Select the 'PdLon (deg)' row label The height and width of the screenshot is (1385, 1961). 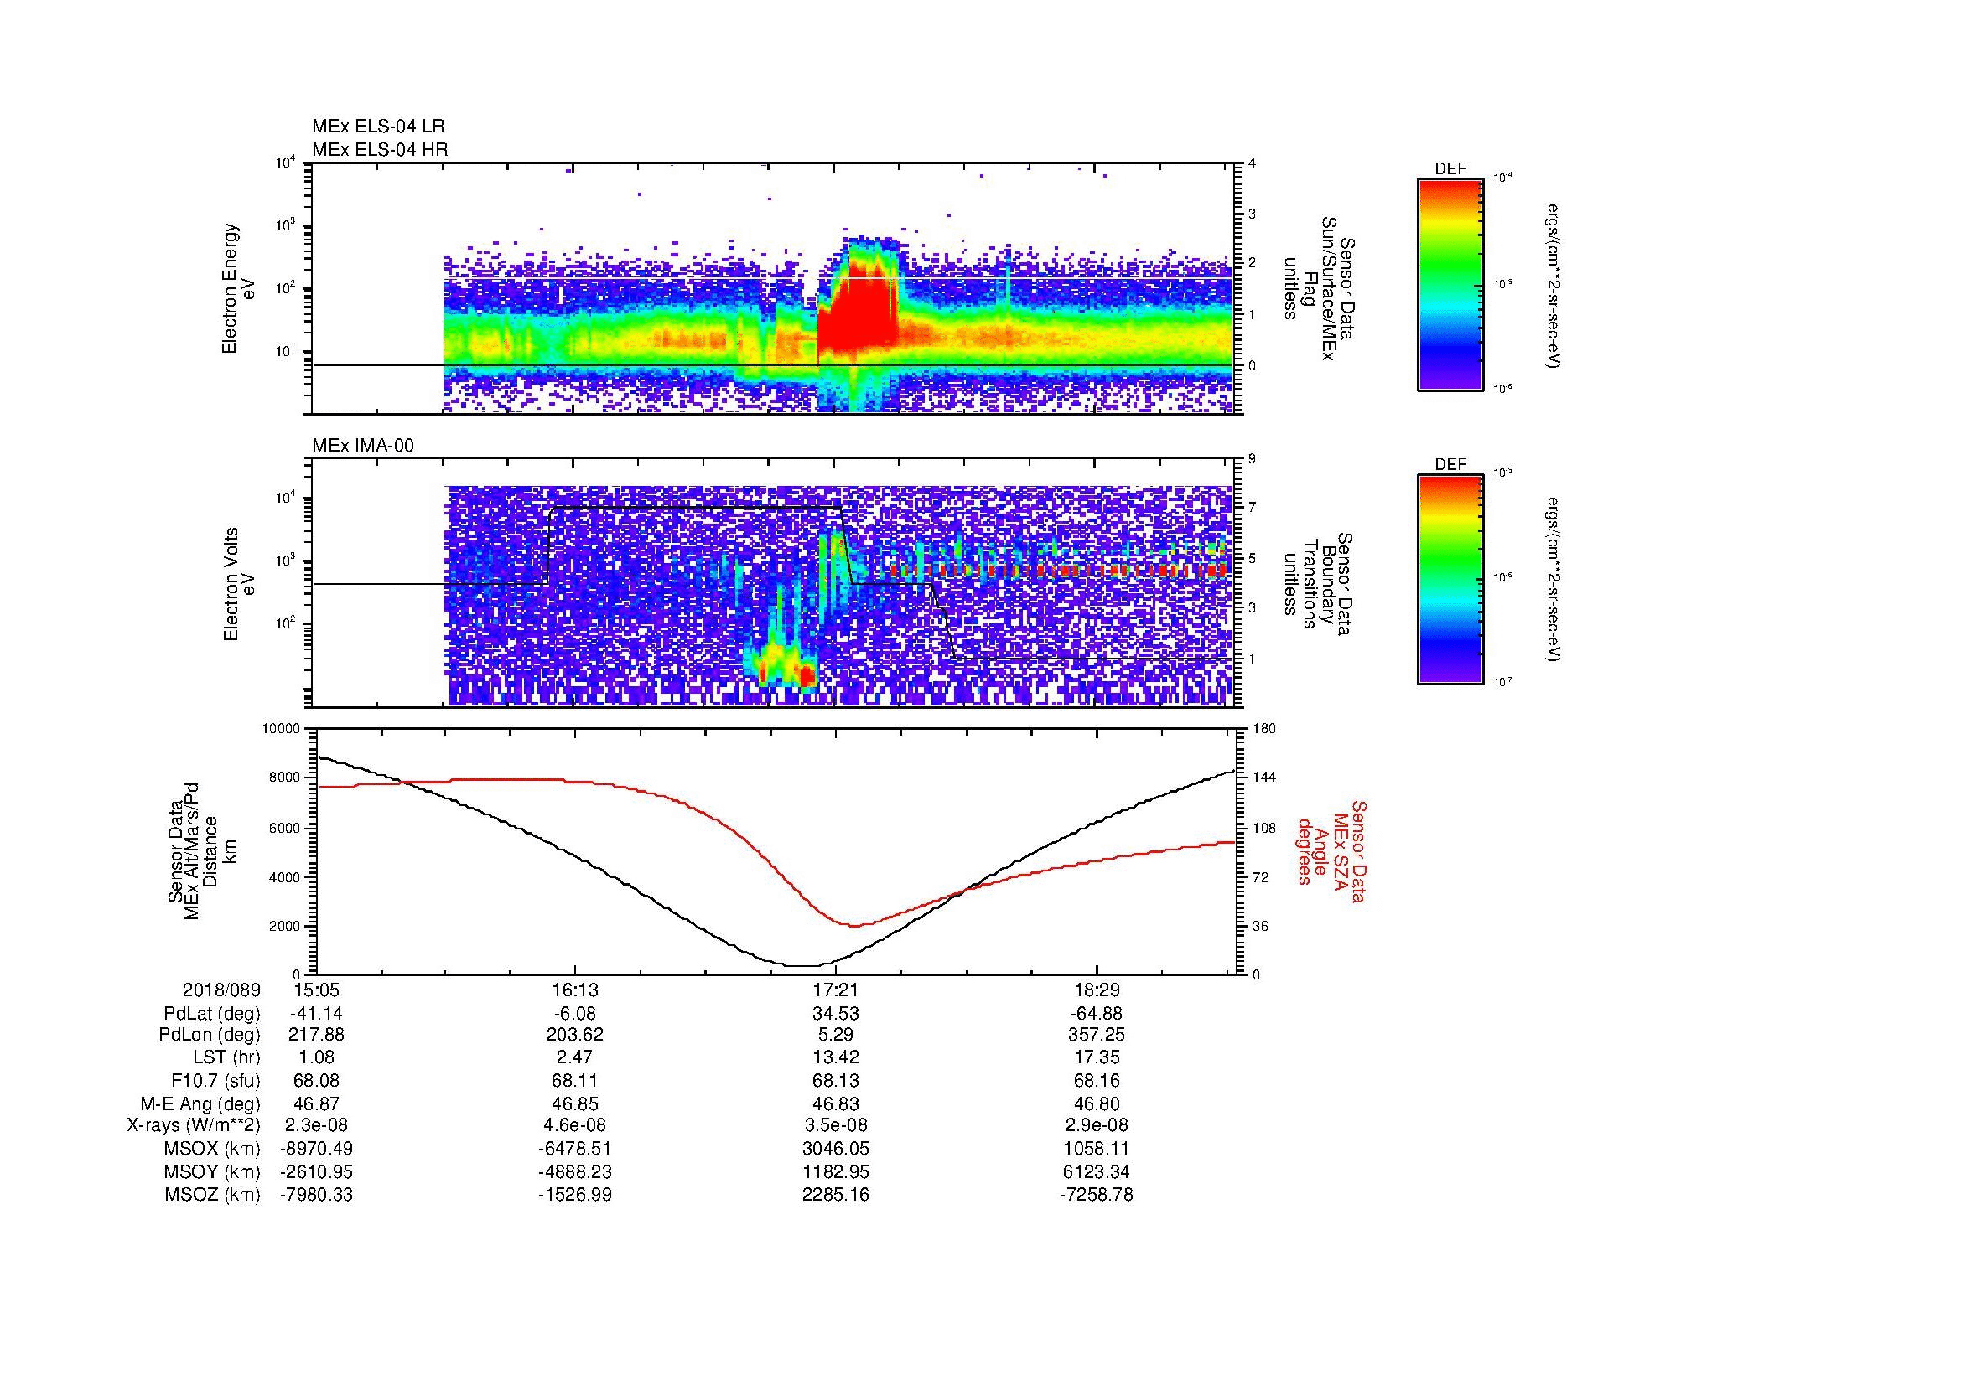click(210, 1035)
